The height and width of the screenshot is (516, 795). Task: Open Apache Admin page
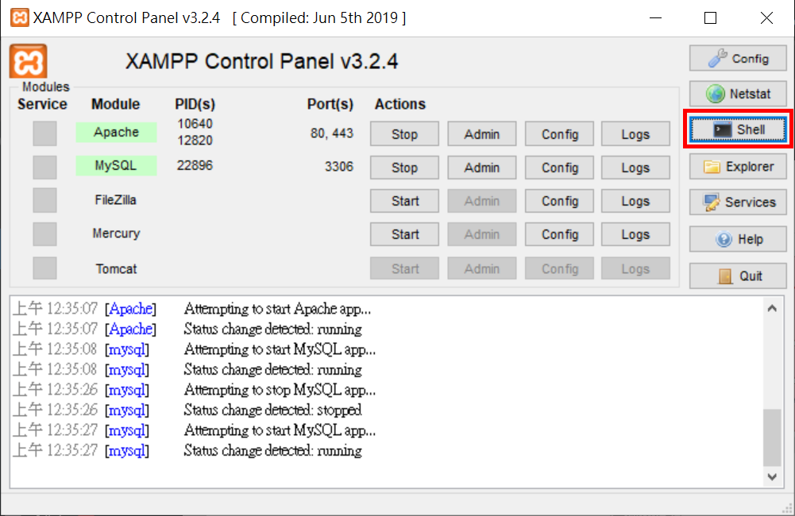[x=481, y=134]
